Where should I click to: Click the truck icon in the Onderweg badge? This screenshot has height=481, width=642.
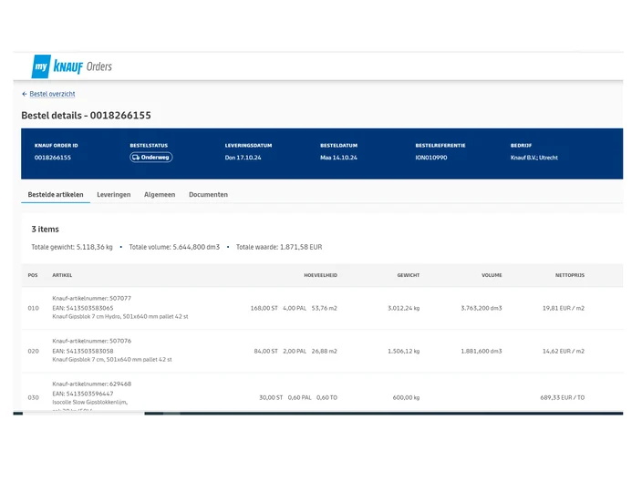(136, 158)
